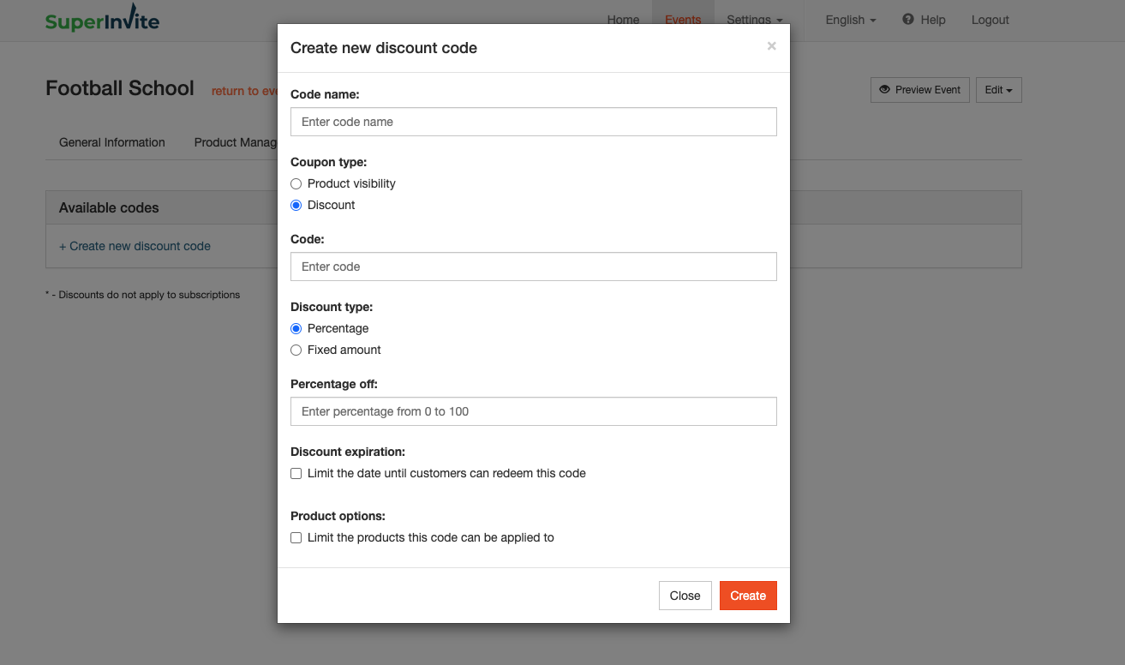This screenshot has height=665, width=1125.
Task: Click Logout in the top bar
Action: 990,20
